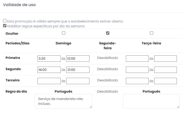Click the Terça-feira Regra do dia textarea
This screenshot has width=183, height=114.
click(151, 101)
